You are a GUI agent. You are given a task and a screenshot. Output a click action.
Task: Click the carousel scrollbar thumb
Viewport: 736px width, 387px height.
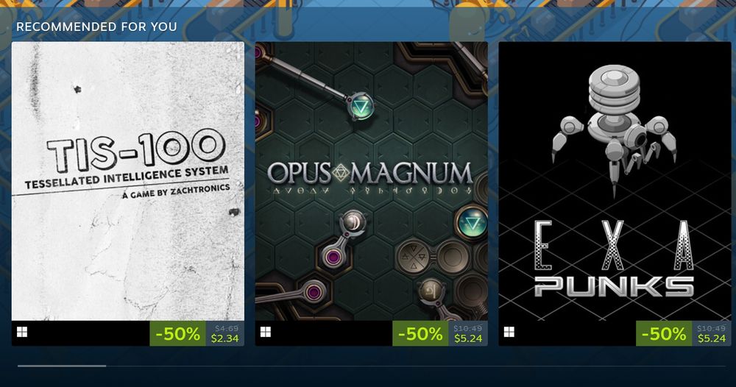coord(62,366)
